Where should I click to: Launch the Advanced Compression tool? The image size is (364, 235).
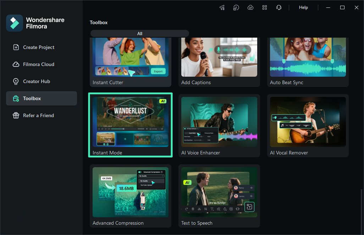[131, 196]
